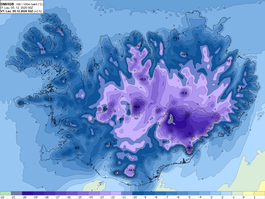Click the -1 legend color swatch

(237, 193)
